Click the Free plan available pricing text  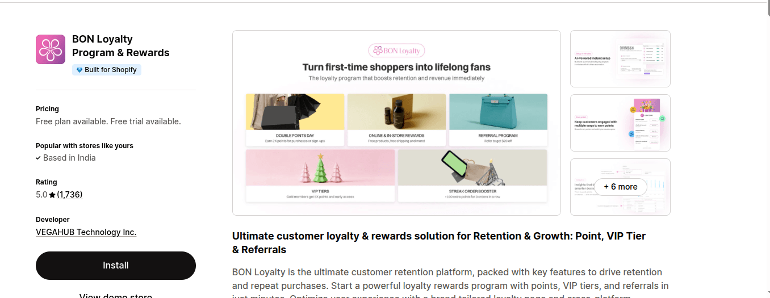point(108,121)
